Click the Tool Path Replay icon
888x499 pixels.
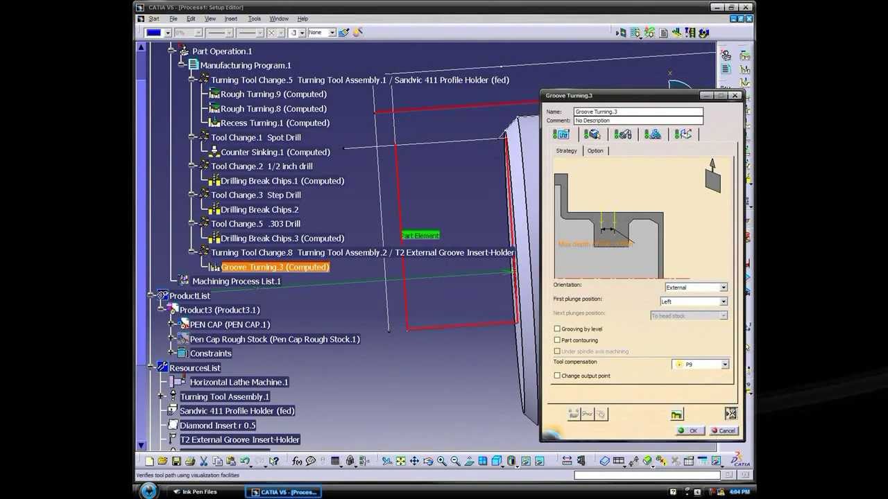[676, 414]
